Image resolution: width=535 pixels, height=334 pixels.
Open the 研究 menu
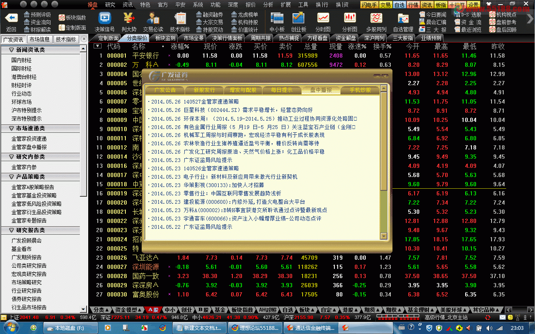[x=110, y=5]
